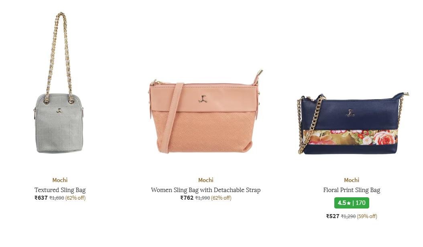This screenshot has height=247, width=423.
Task: Click the 62% off label under Textured Sling Bag
Action: [75, 198]
